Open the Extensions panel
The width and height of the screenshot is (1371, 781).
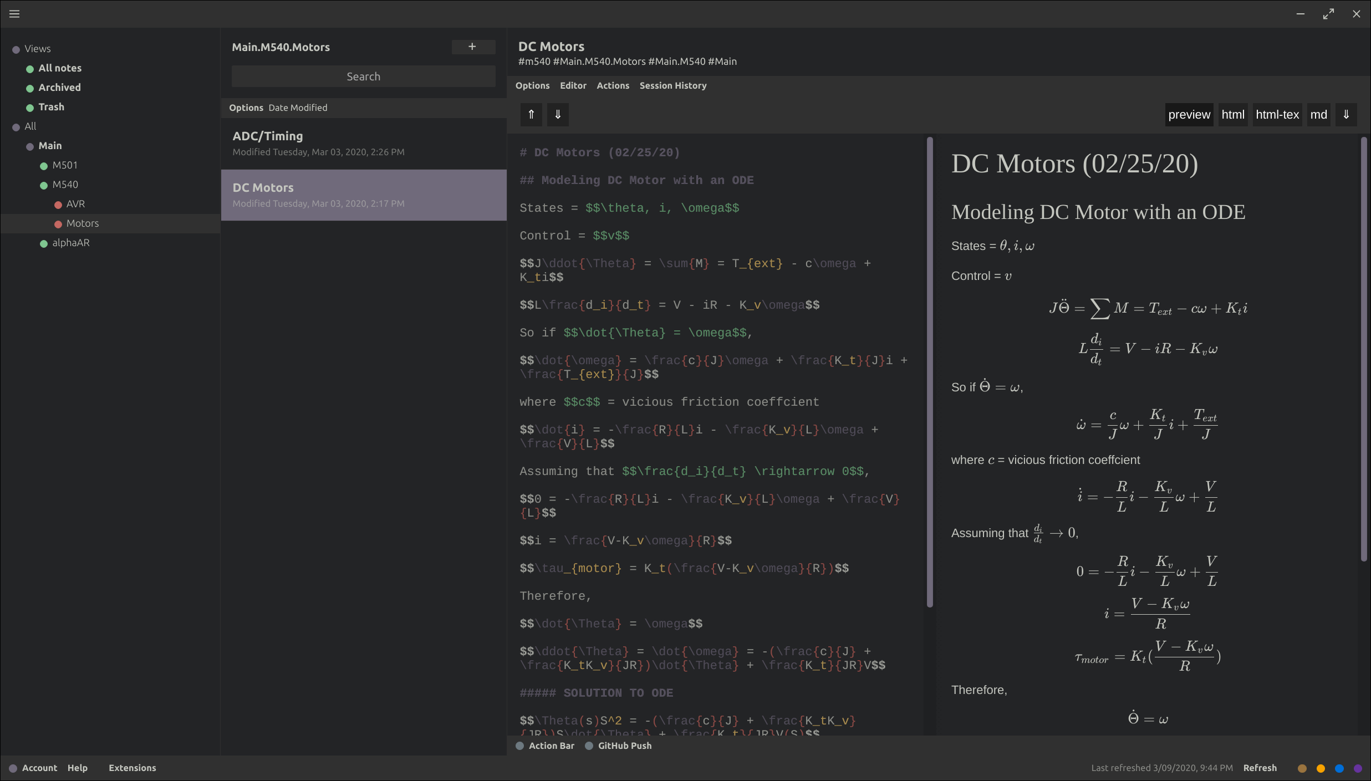click(132, 768)
